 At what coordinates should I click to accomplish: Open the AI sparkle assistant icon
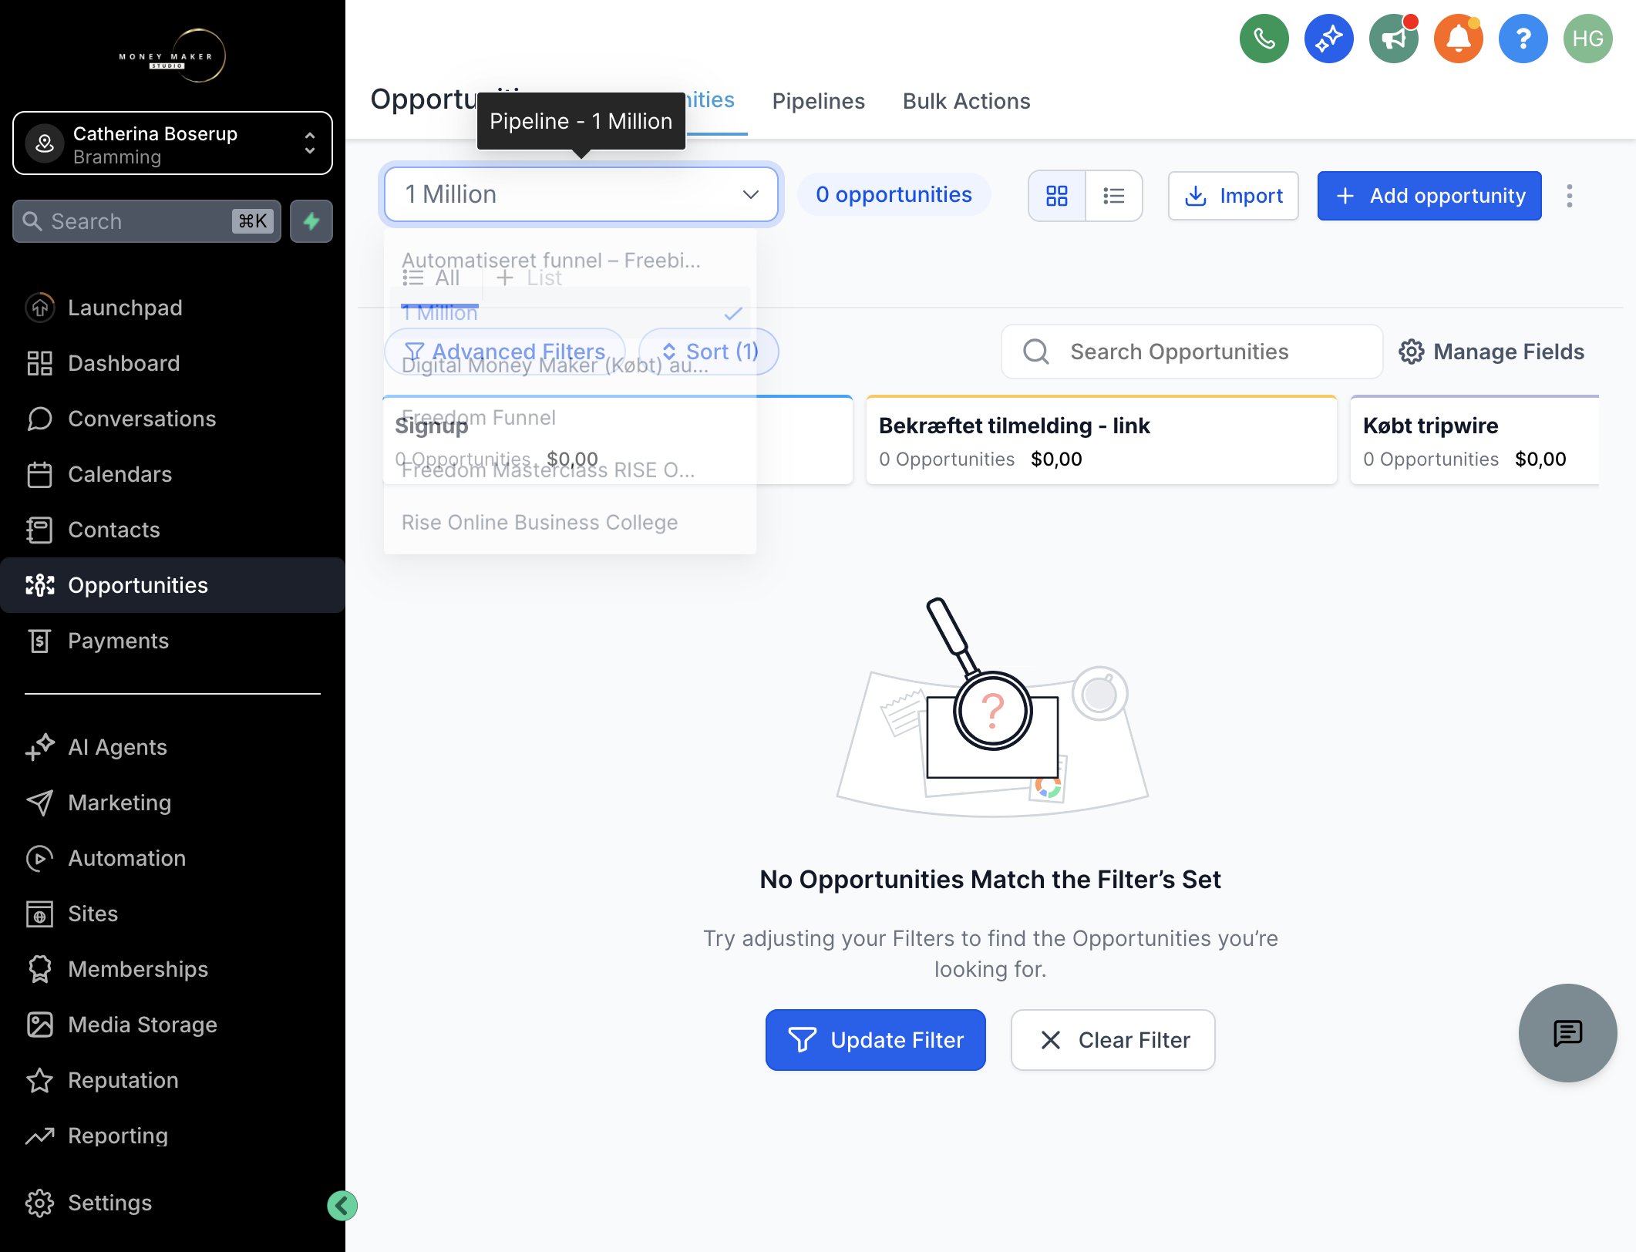(1328, 39)
